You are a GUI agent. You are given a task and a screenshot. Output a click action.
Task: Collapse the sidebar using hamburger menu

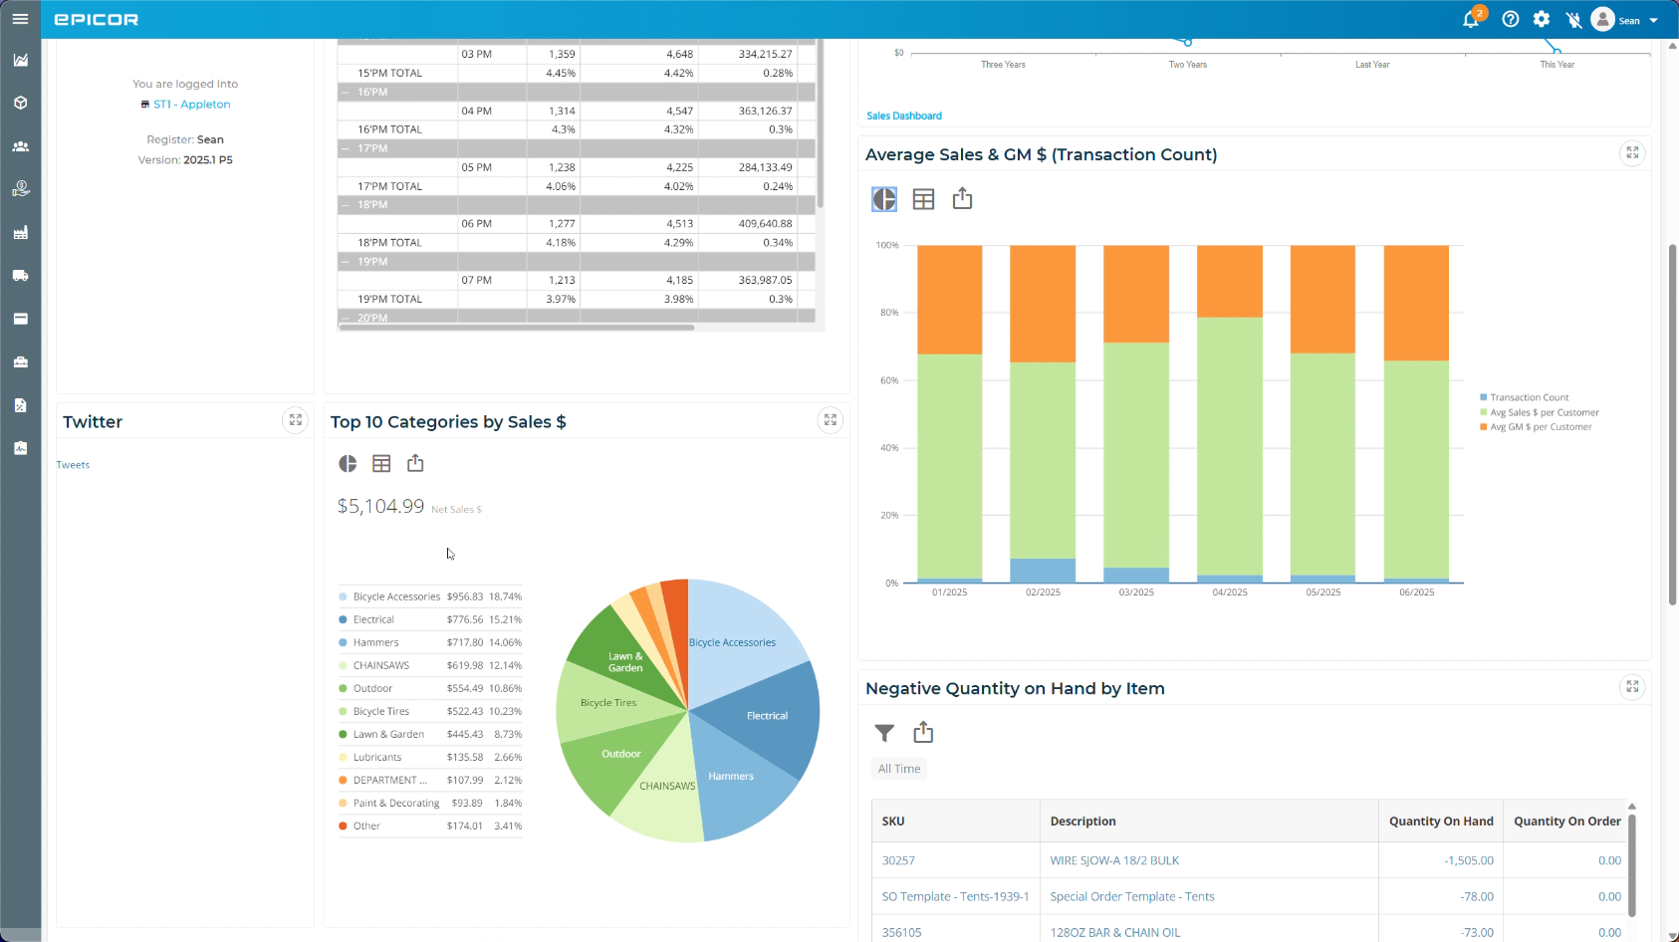coord(20,18)
